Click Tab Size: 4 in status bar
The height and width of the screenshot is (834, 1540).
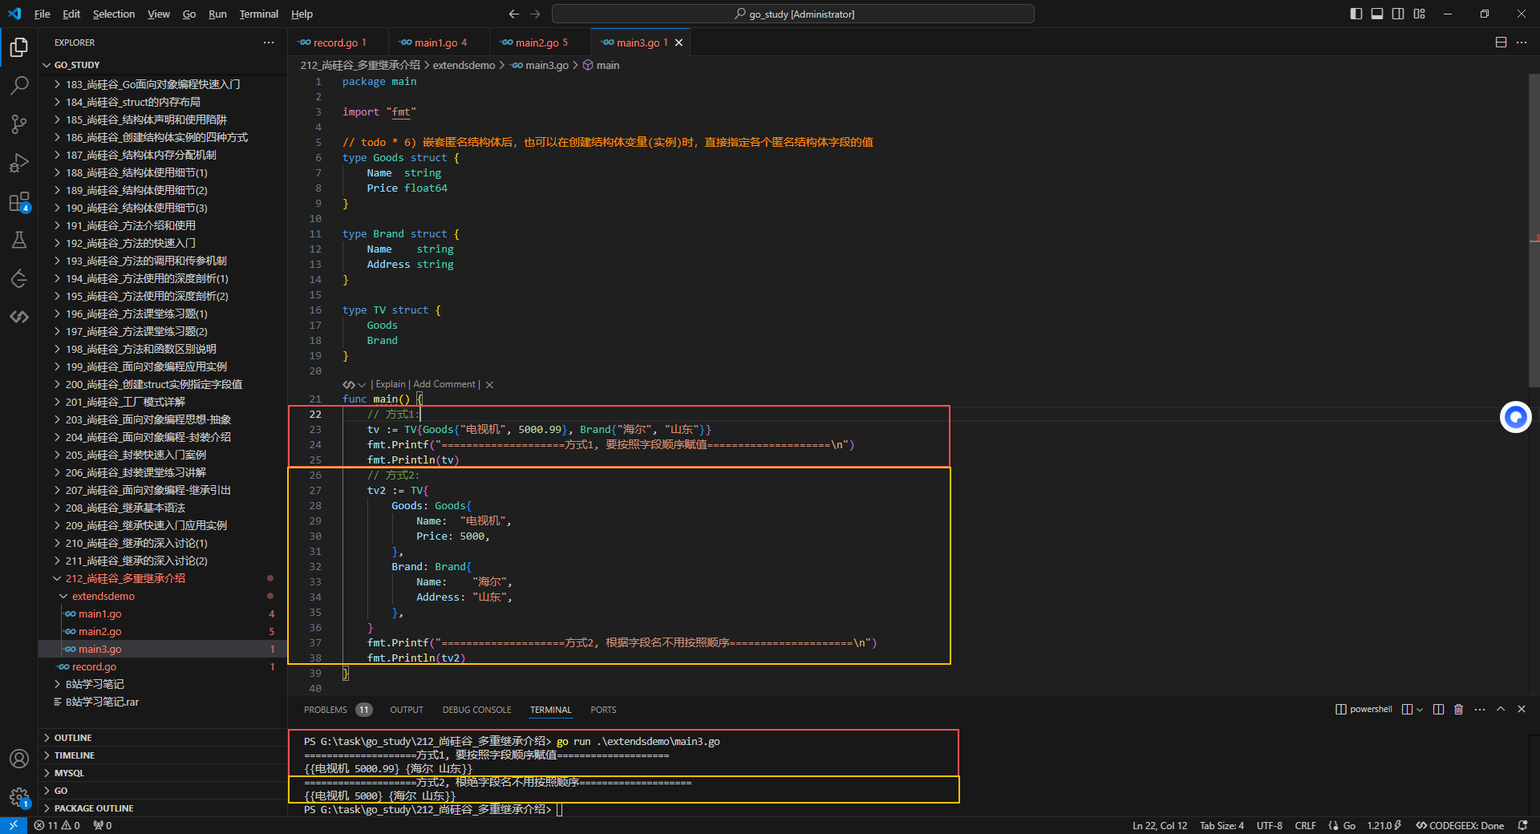1222,826
